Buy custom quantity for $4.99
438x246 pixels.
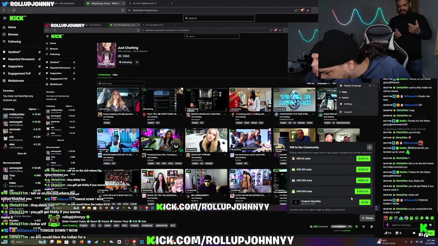365,202
